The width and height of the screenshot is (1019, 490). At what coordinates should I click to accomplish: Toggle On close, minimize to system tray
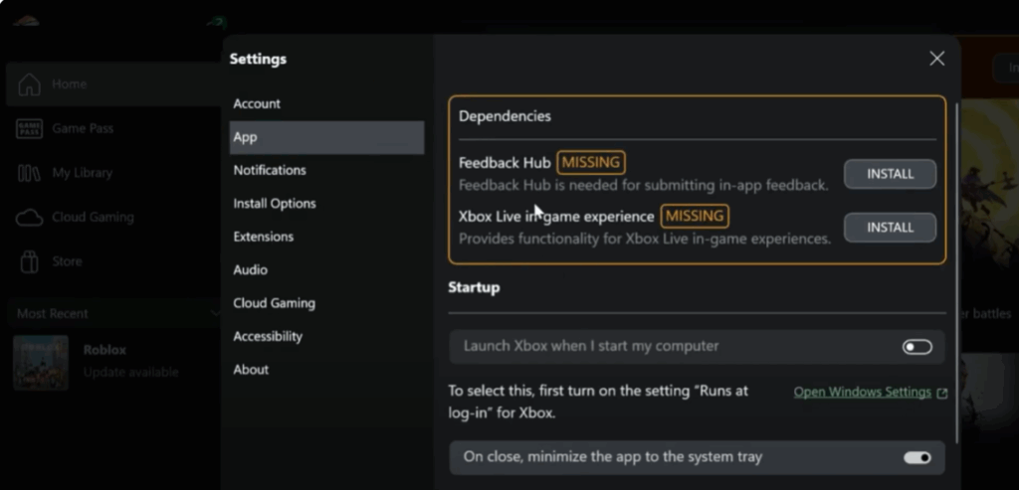coord(917,458)
